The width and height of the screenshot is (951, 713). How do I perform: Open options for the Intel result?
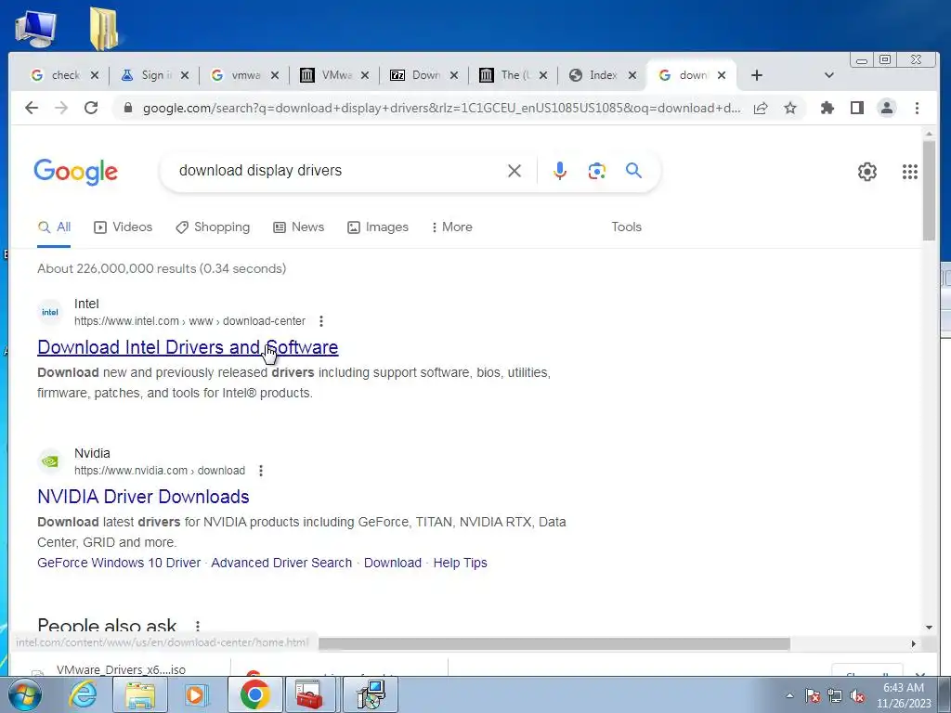(x=321, y=320)
